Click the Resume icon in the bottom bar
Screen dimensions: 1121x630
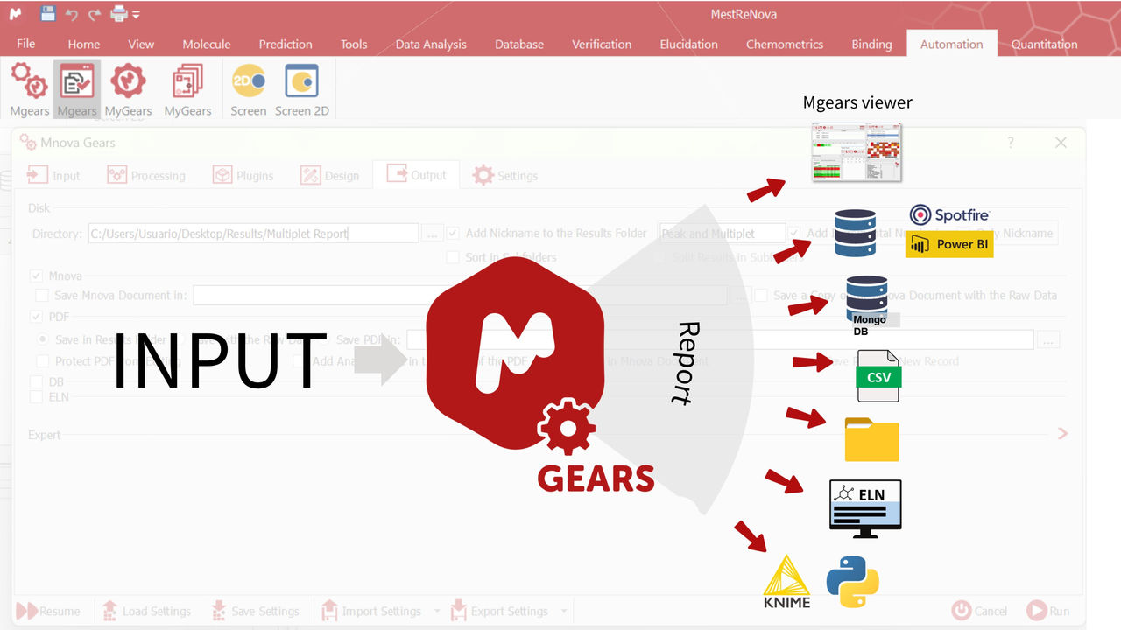(26, 611)
